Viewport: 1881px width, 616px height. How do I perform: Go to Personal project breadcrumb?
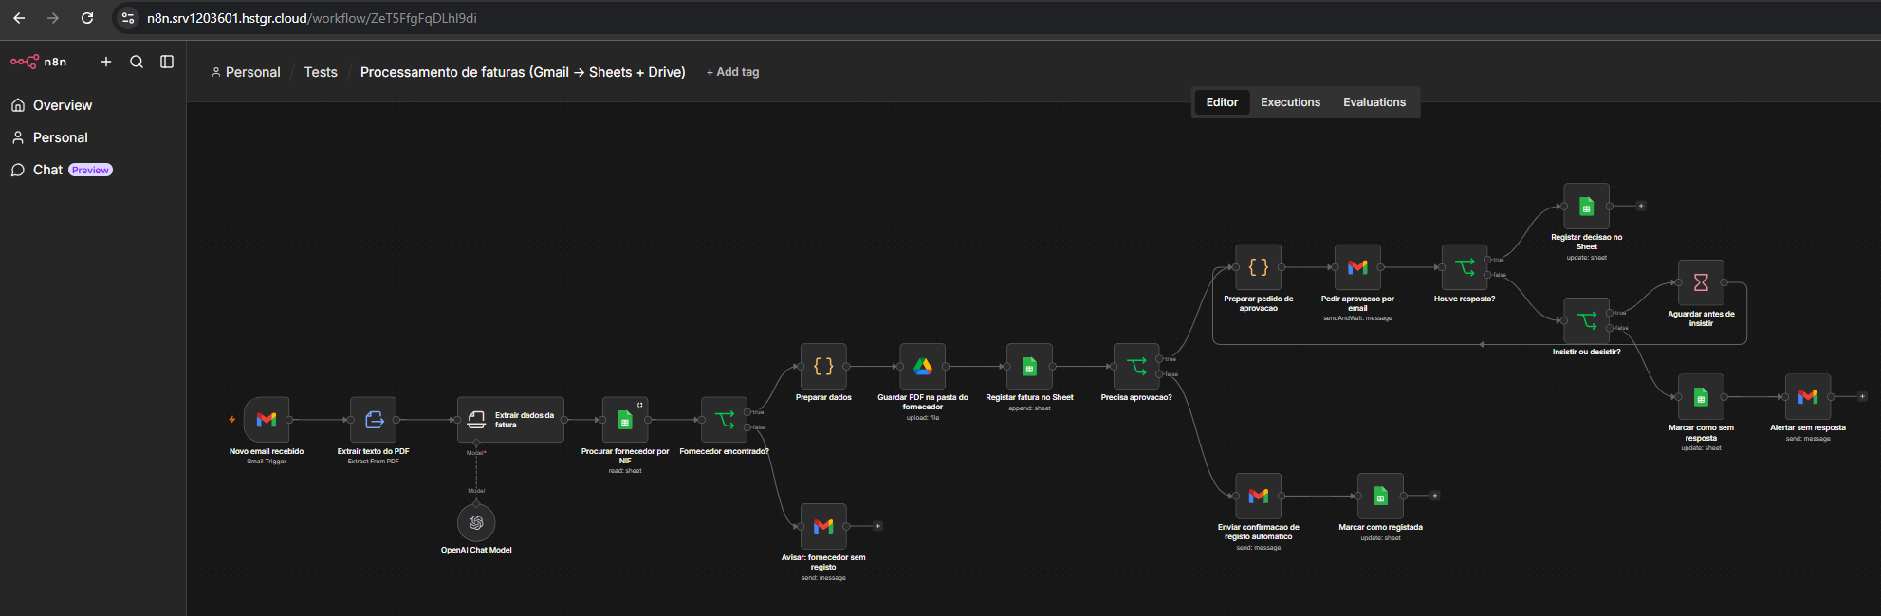(246, 72)
